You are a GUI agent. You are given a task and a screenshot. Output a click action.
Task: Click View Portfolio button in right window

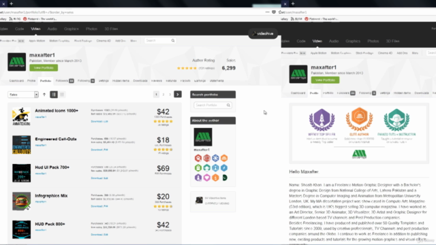325,80
